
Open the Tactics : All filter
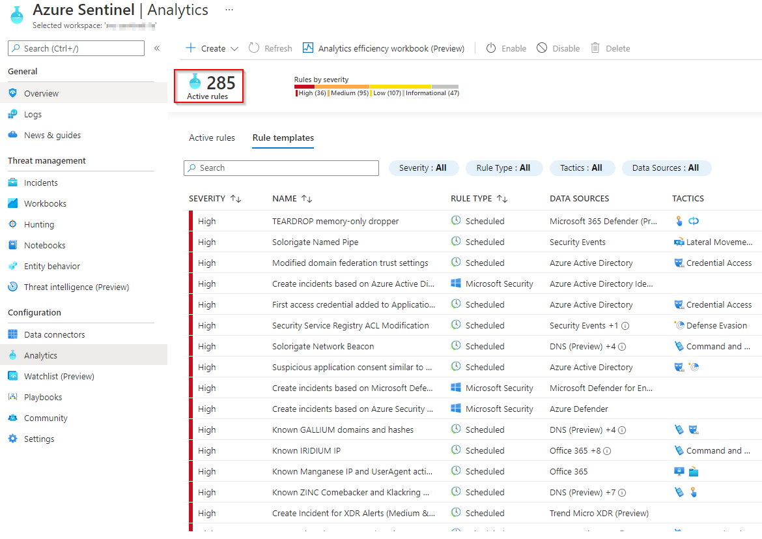pos(582,168)
